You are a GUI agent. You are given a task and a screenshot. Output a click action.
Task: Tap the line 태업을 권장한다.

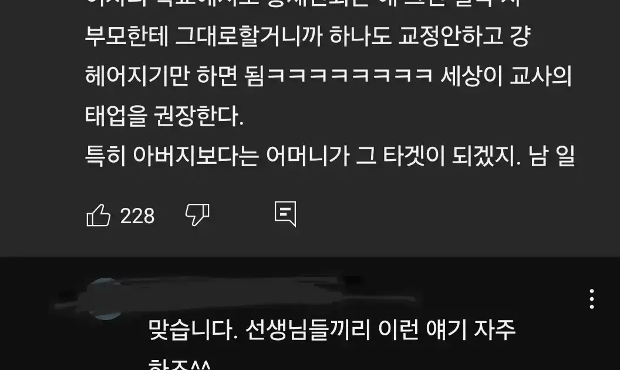pyautogui.click(x=164, y=116)
